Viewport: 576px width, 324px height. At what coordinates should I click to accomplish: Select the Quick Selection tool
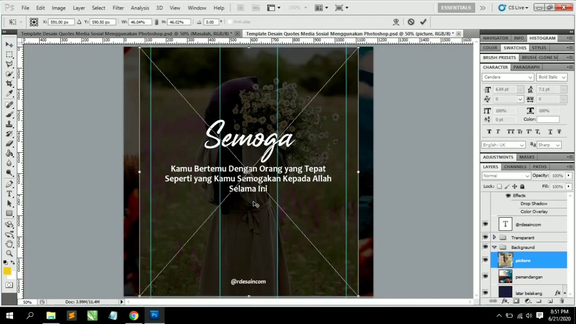[x=9, y=74]
